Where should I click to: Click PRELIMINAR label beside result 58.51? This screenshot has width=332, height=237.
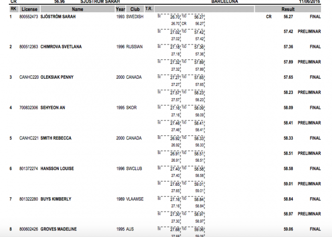tap(309, 153)
